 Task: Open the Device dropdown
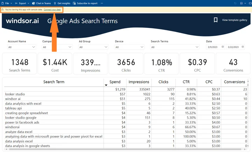pos(129,47)
